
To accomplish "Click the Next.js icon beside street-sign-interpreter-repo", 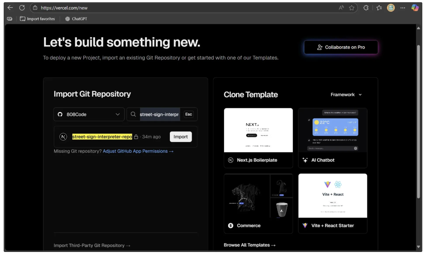I will point(63,136).
